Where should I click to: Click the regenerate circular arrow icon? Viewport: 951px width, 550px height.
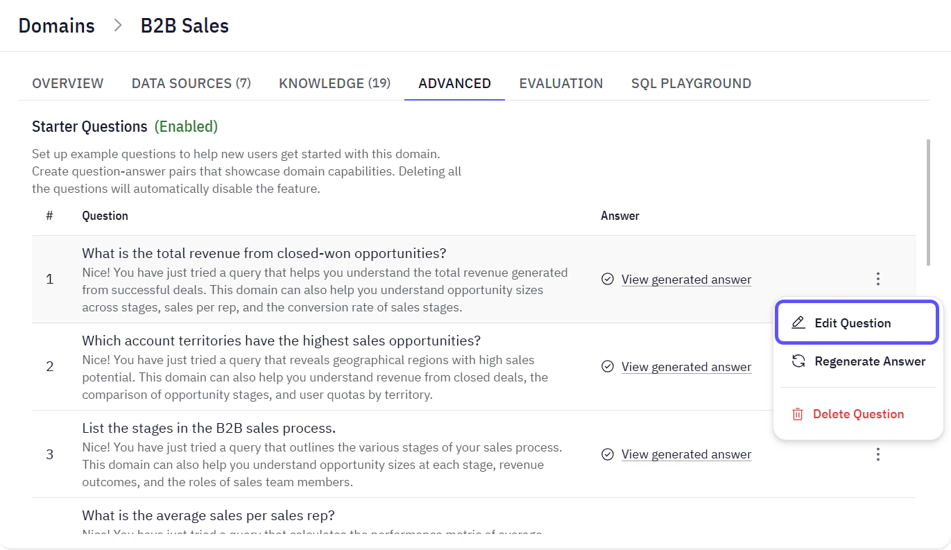tap(798, 361)
